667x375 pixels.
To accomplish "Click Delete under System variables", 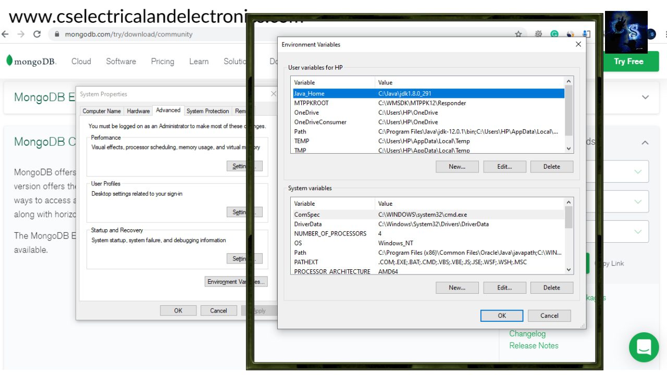I will click(x=552, y=287).
